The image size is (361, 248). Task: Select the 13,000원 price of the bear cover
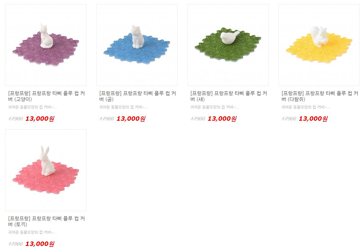click(x=131, y=119)
